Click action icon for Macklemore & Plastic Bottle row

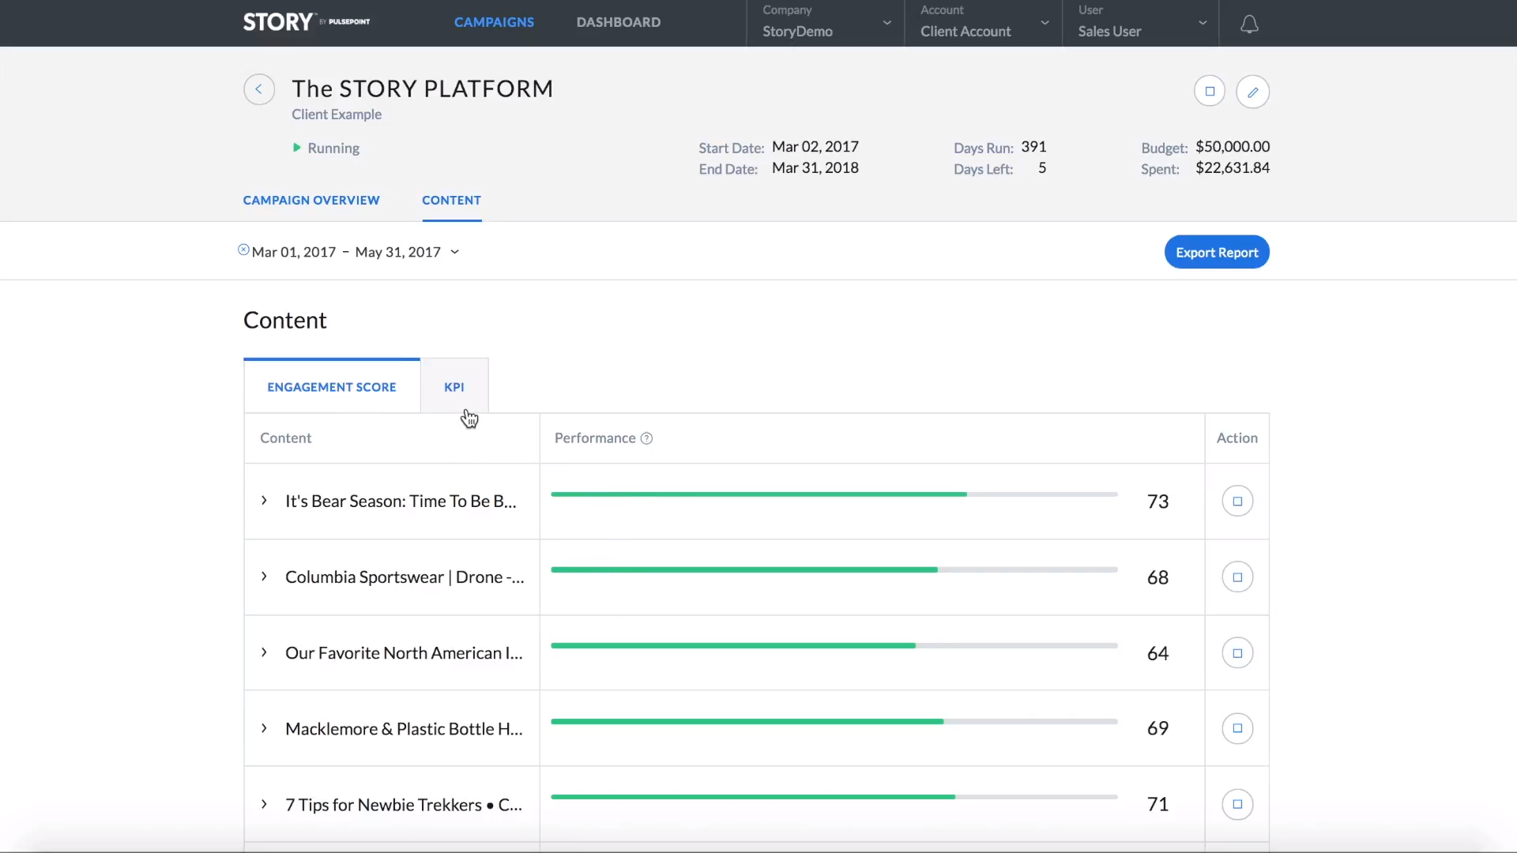pos(1237,728)
